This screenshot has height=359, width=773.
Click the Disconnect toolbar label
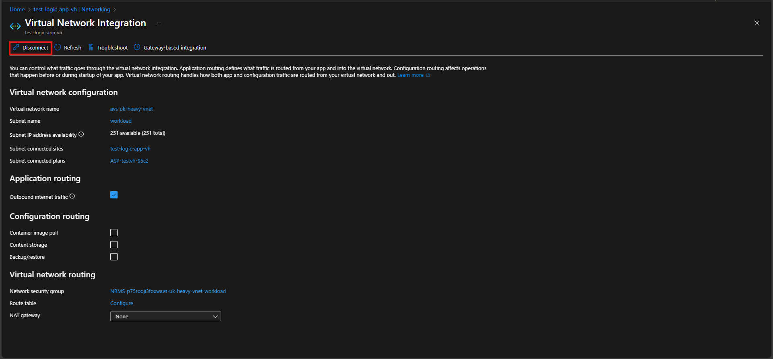click(35, 48)
